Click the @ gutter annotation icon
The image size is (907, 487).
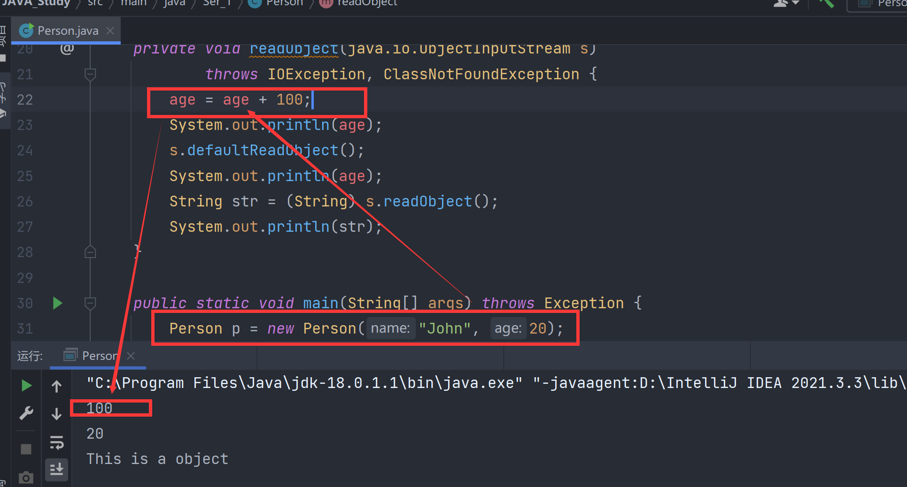[x=67, y=48]
